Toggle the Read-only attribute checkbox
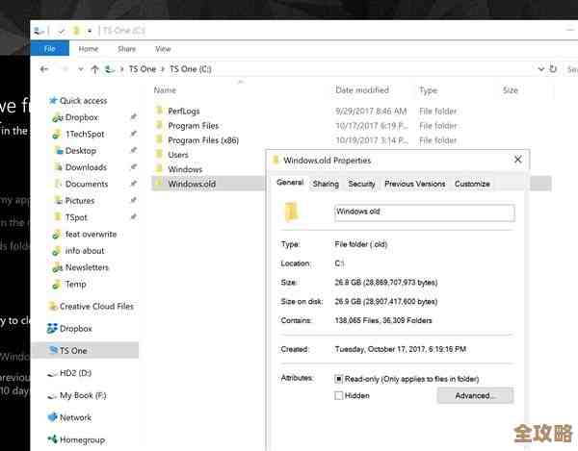Viewport: 578px width, 451px height. [338, 379]
